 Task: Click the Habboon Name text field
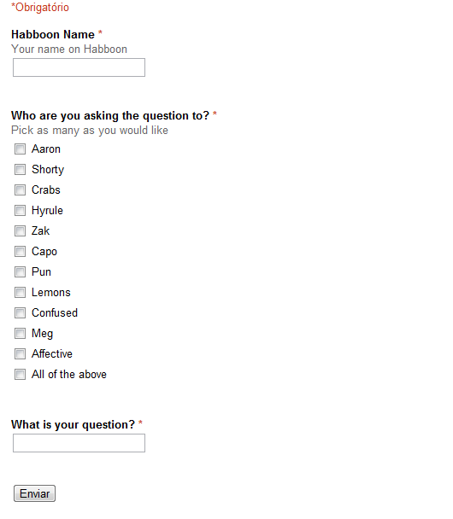point(79,67)
